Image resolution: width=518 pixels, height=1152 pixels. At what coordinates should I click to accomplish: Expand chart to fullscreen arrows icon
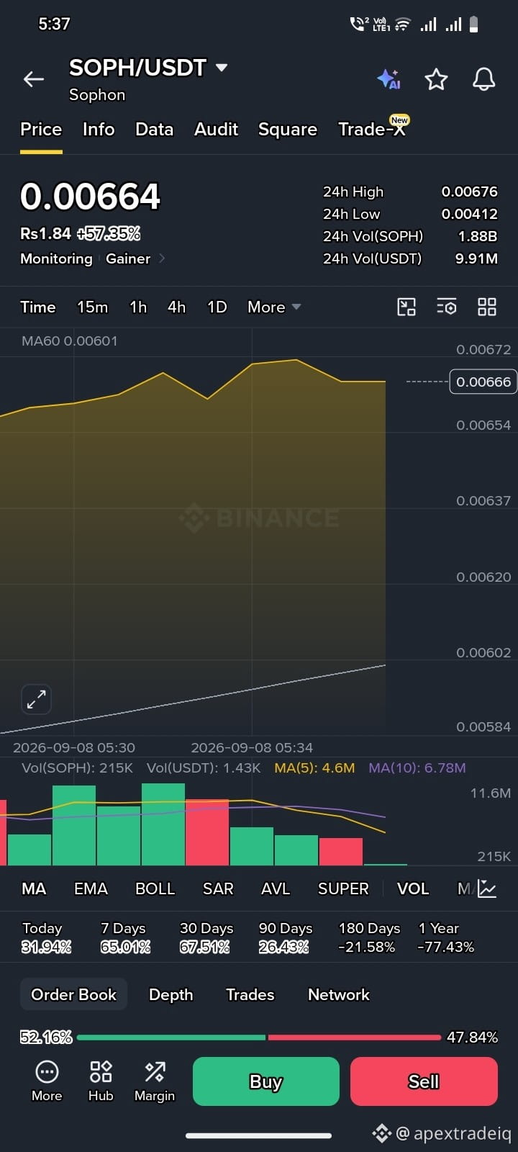[x=36, y=699]
